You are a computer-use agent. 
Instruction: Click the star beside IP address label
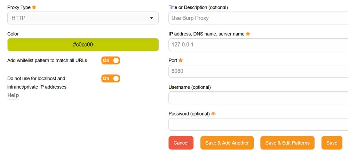coord(248,34)
